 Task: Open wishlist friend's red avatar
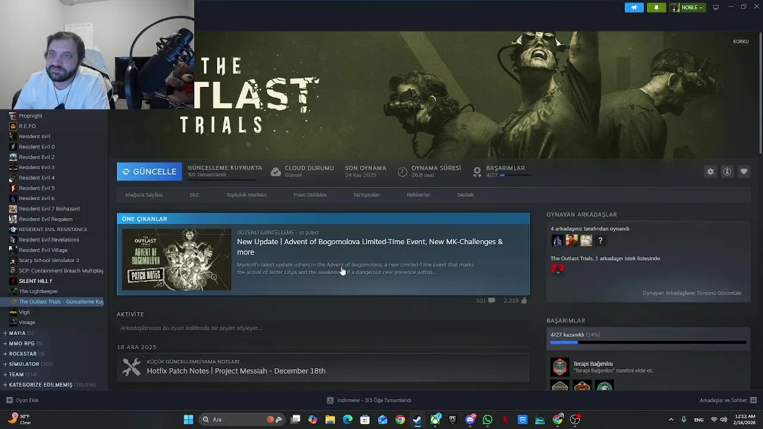[x=557, y=270]
